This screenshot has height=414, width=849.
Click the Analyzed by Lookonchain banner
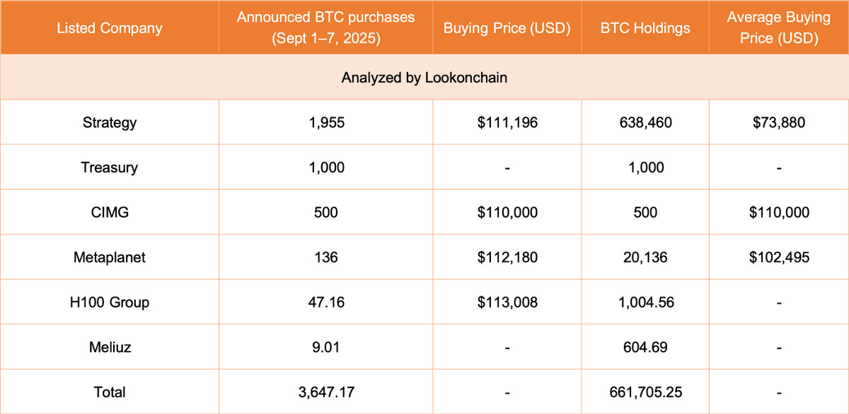424,78
